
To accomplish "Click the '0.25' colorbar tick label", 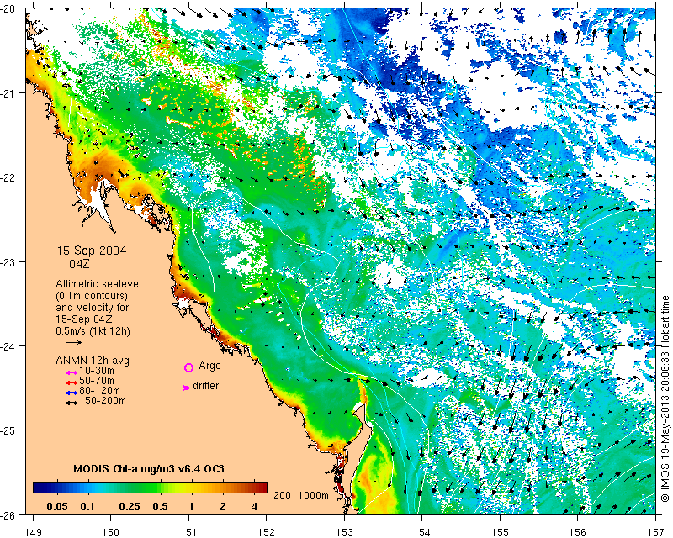I will [130, 507].
